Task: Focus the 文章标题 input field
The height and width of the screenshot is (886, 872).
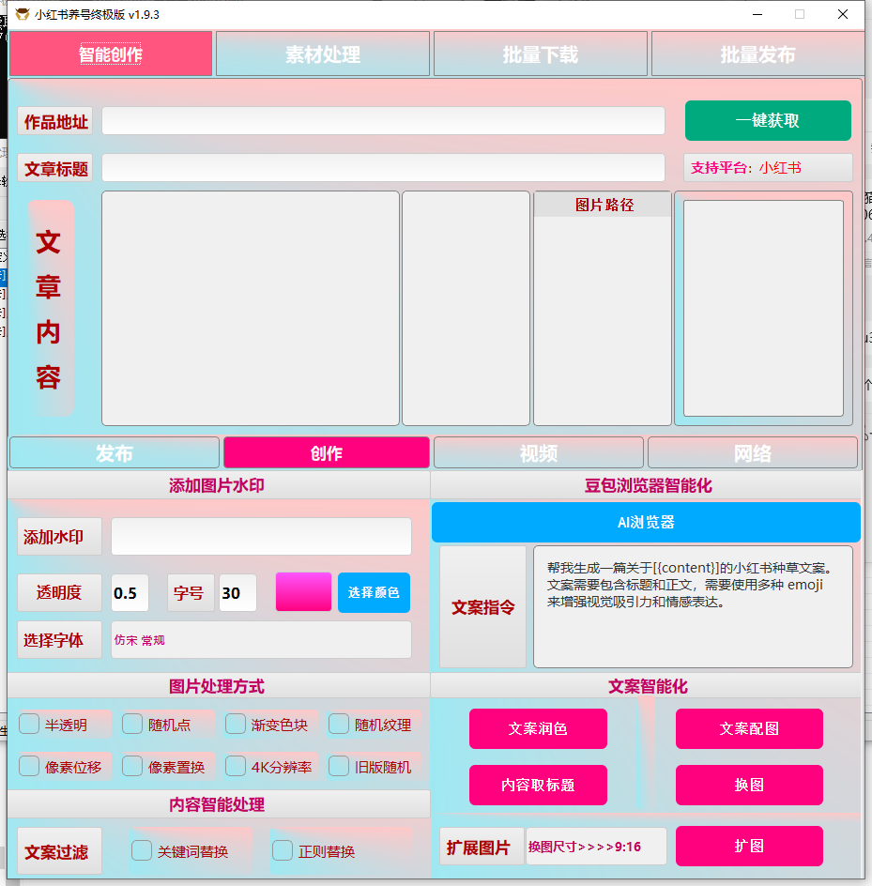Action: coord(383,168)
